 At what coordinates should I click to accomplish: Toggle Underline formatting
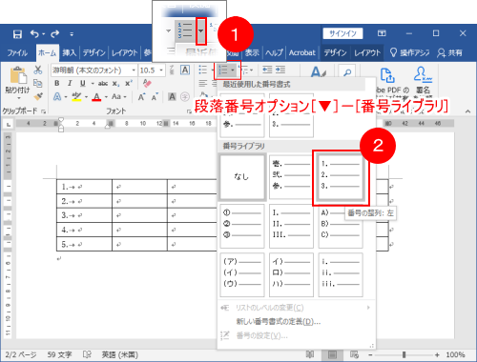[x=83, y=83]
